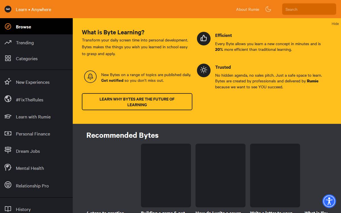This screenshot has height=213, width=341.
Task: Click the notification bell icon
Action: pos(90,77)
